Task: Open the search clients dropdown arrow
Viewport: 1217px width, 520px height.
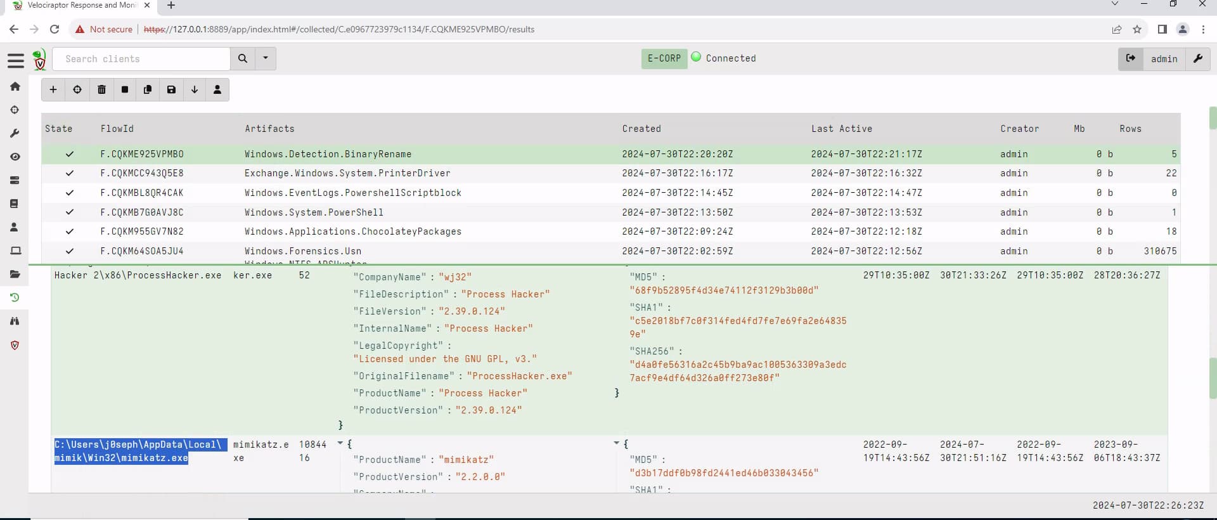Action: click(x=266, y=58)
